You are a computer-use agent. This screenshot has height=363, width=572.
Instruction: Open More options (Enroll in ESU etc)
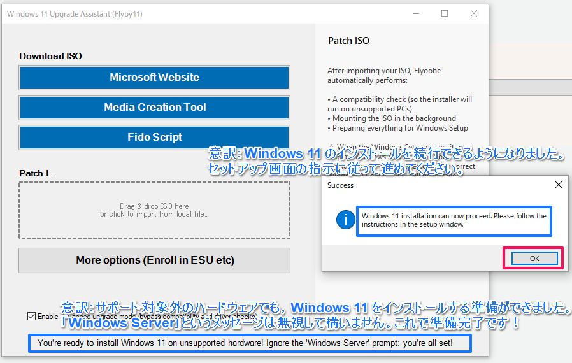click(154, 260)
